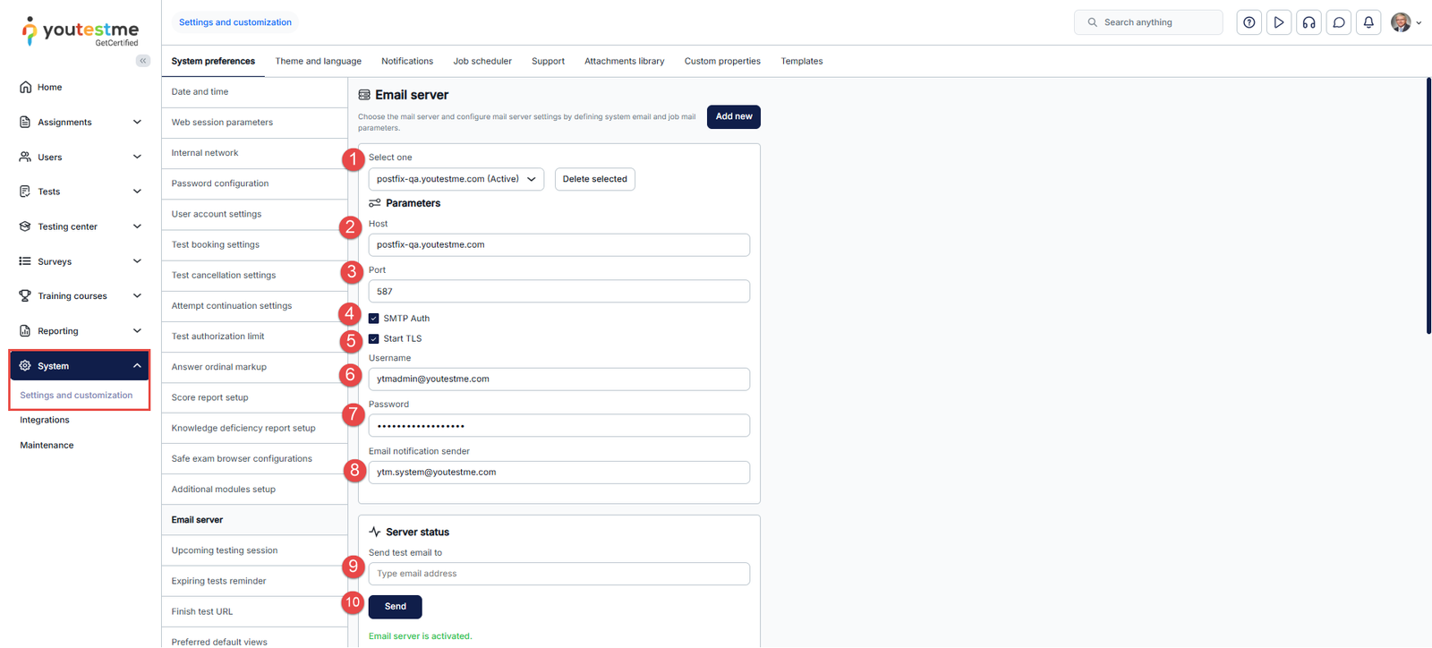Expand the Training courses menu chevron
The image size is (1432, 648).
click(x=137, y=295)
